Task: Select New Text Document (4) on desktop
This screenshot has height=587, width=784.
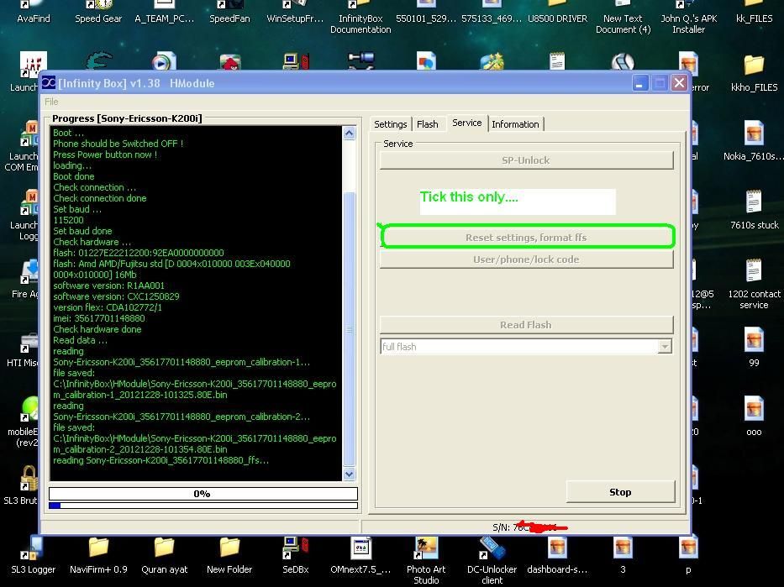Action: 623,18
